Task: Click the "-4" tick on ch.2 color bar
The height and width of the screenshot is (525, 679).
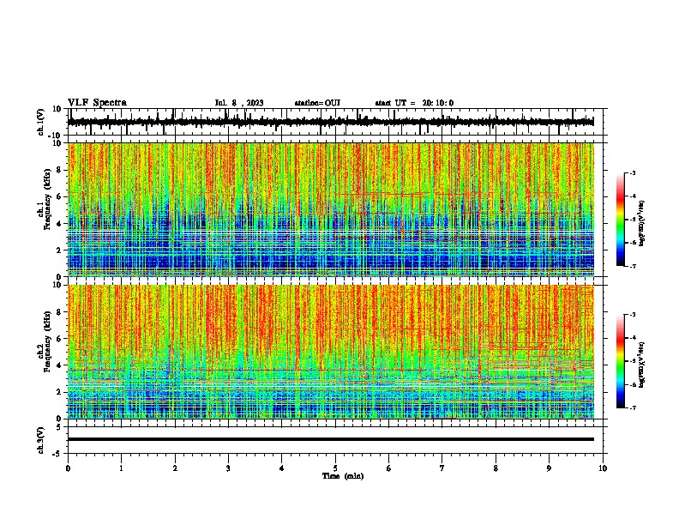Action: (632, 338)
